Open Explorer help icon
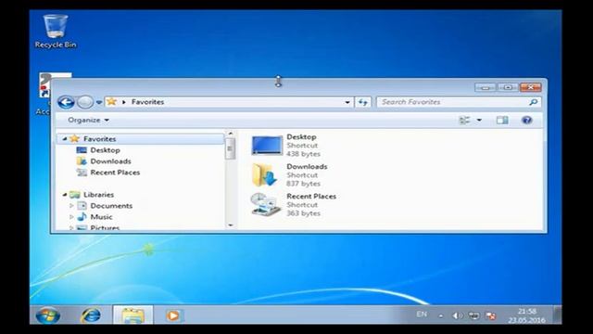The width and height of the screenshot is (593, 334). point(527,120)
